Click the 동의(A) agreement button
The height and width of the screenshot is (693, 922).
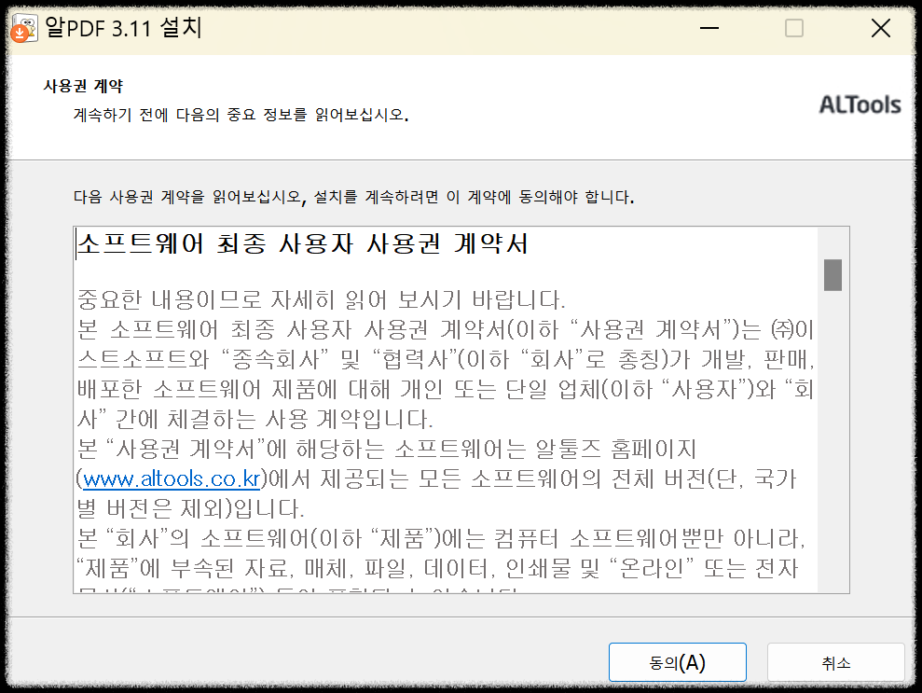coord(677,662)
